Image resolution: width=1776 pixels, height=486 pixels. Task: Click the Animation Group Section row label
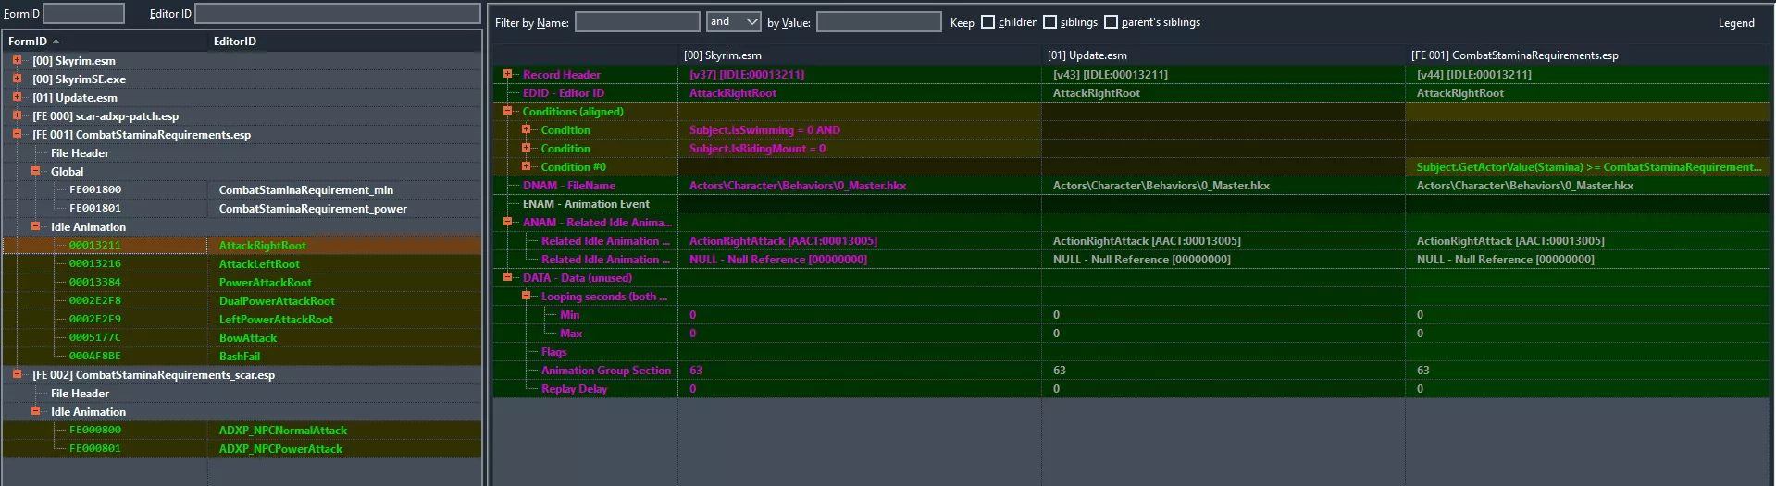[x=605, y=370]
